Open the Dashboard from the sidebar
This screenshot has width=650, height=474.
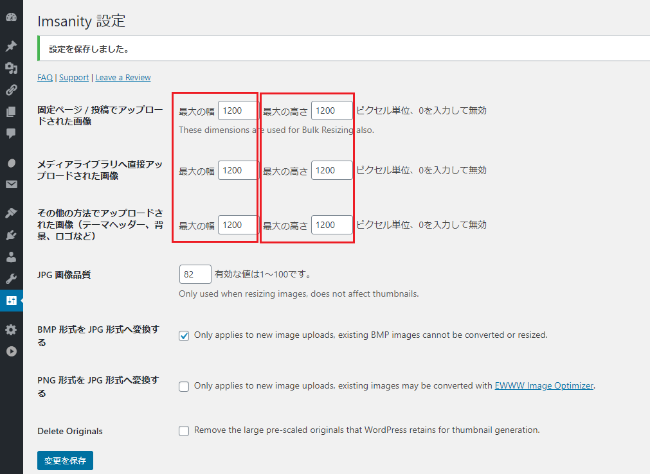pyautogui.click(x=11, y=17)
